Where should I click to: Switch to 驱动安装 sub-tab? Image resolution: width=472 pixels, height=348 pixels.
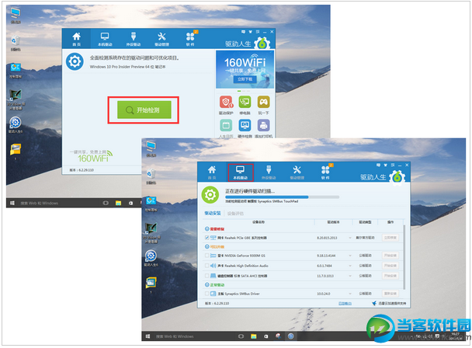pyautogui.click(x=213, y=214)
